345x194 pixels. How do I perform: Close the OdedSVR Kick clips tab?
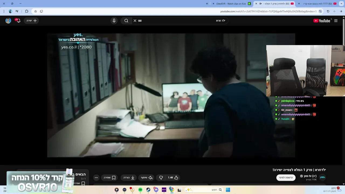point(213,4)
